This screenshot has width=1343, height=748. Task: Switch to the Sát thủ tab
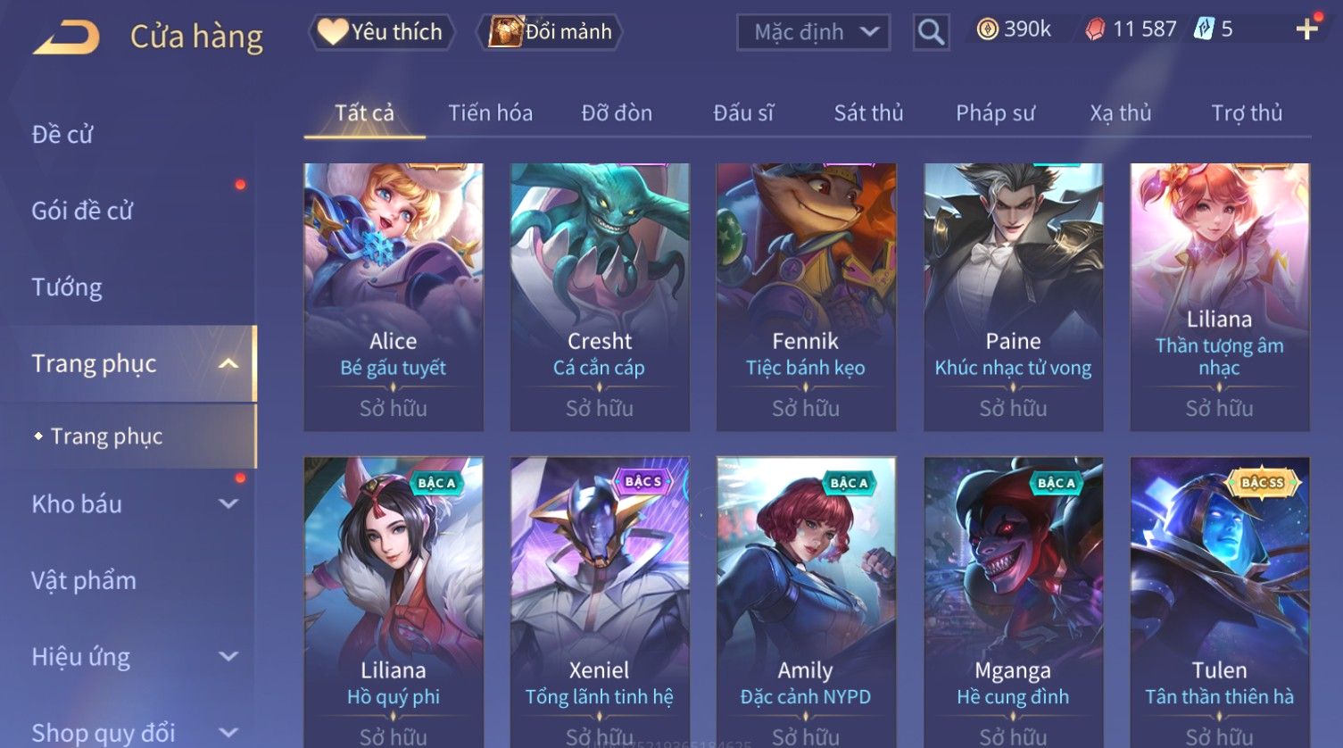pos(868,112)
